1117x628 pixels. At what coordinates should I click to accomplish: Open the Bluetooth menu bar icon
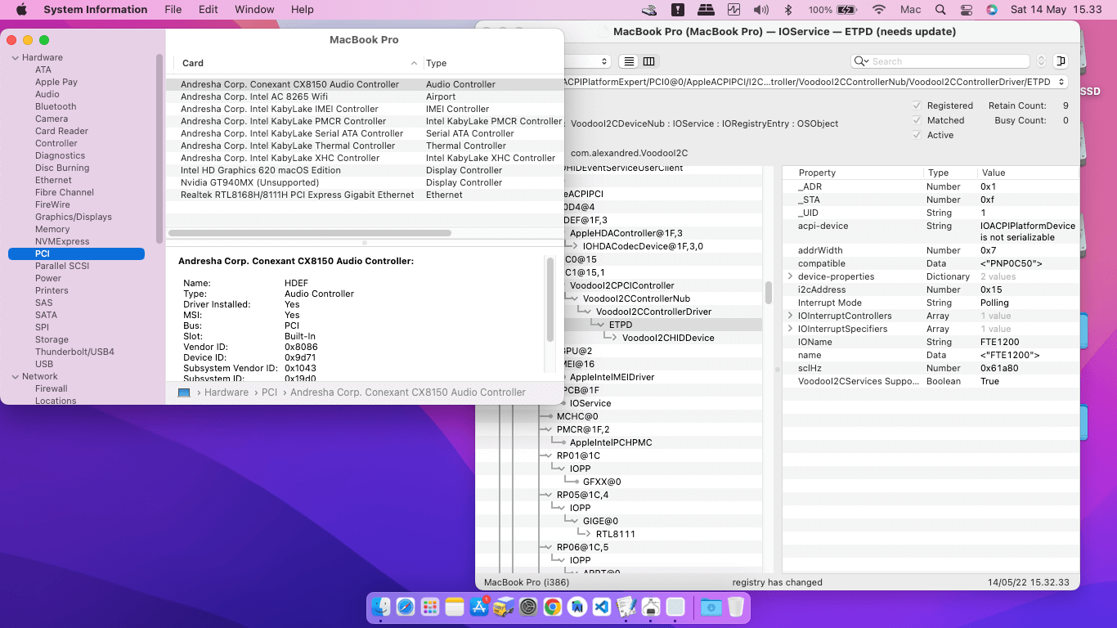pyautogui.click(x=788, y=10)
